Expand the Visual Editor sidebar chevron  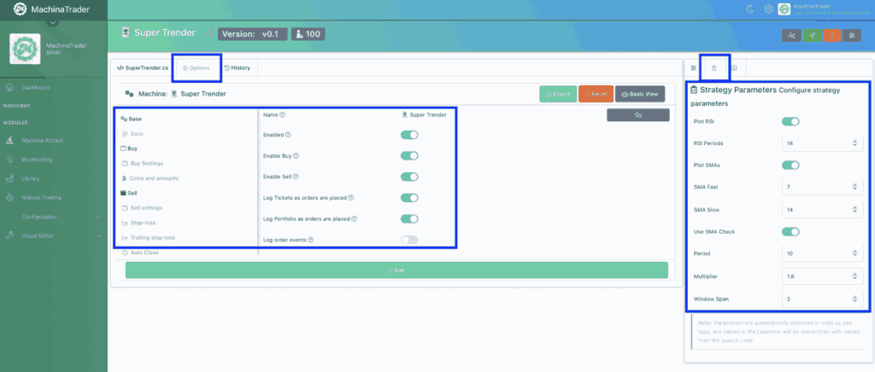[x=98, y=235]
